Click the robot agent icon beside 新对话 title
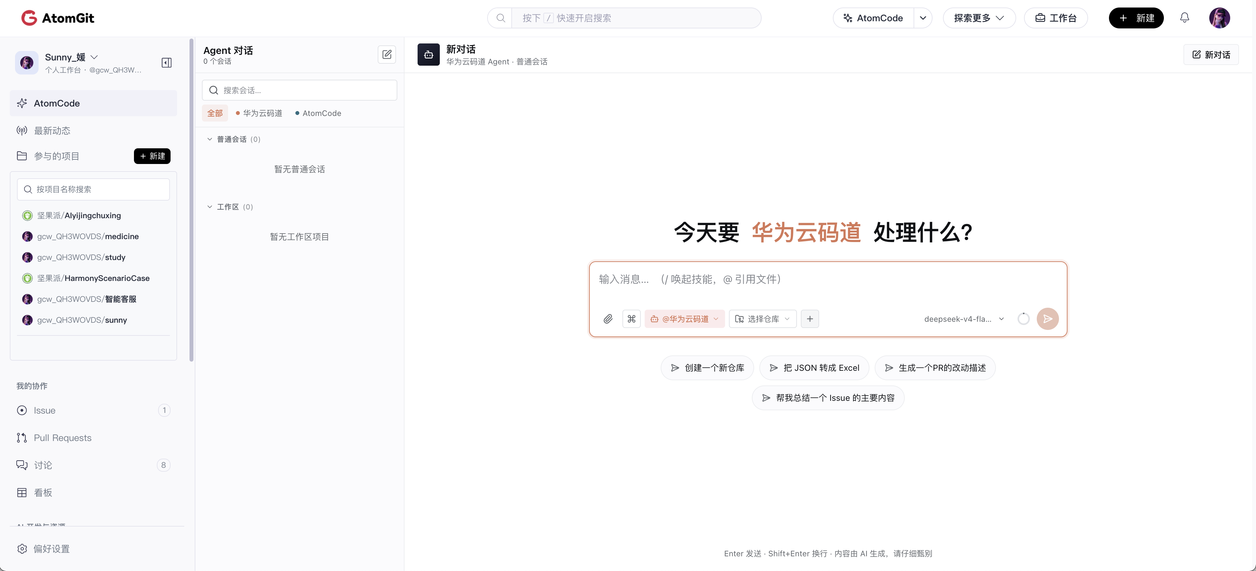 [x=428, y=55]
